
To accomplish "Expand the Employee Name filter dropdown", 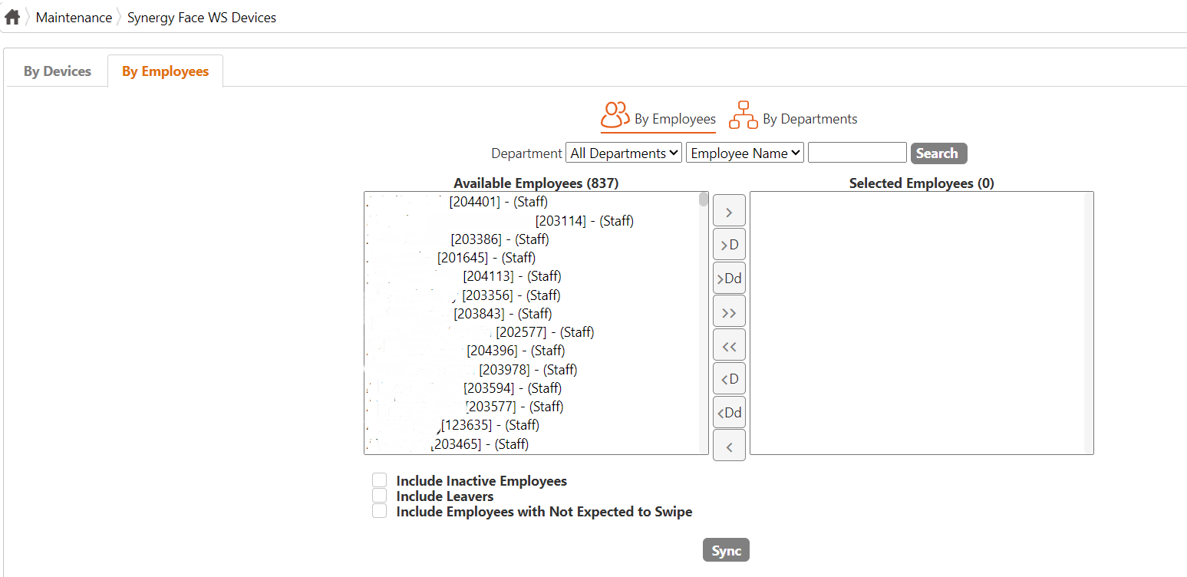I will click(745, 153).
